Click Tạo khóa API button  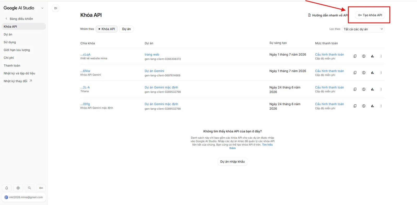click(370, 15)
